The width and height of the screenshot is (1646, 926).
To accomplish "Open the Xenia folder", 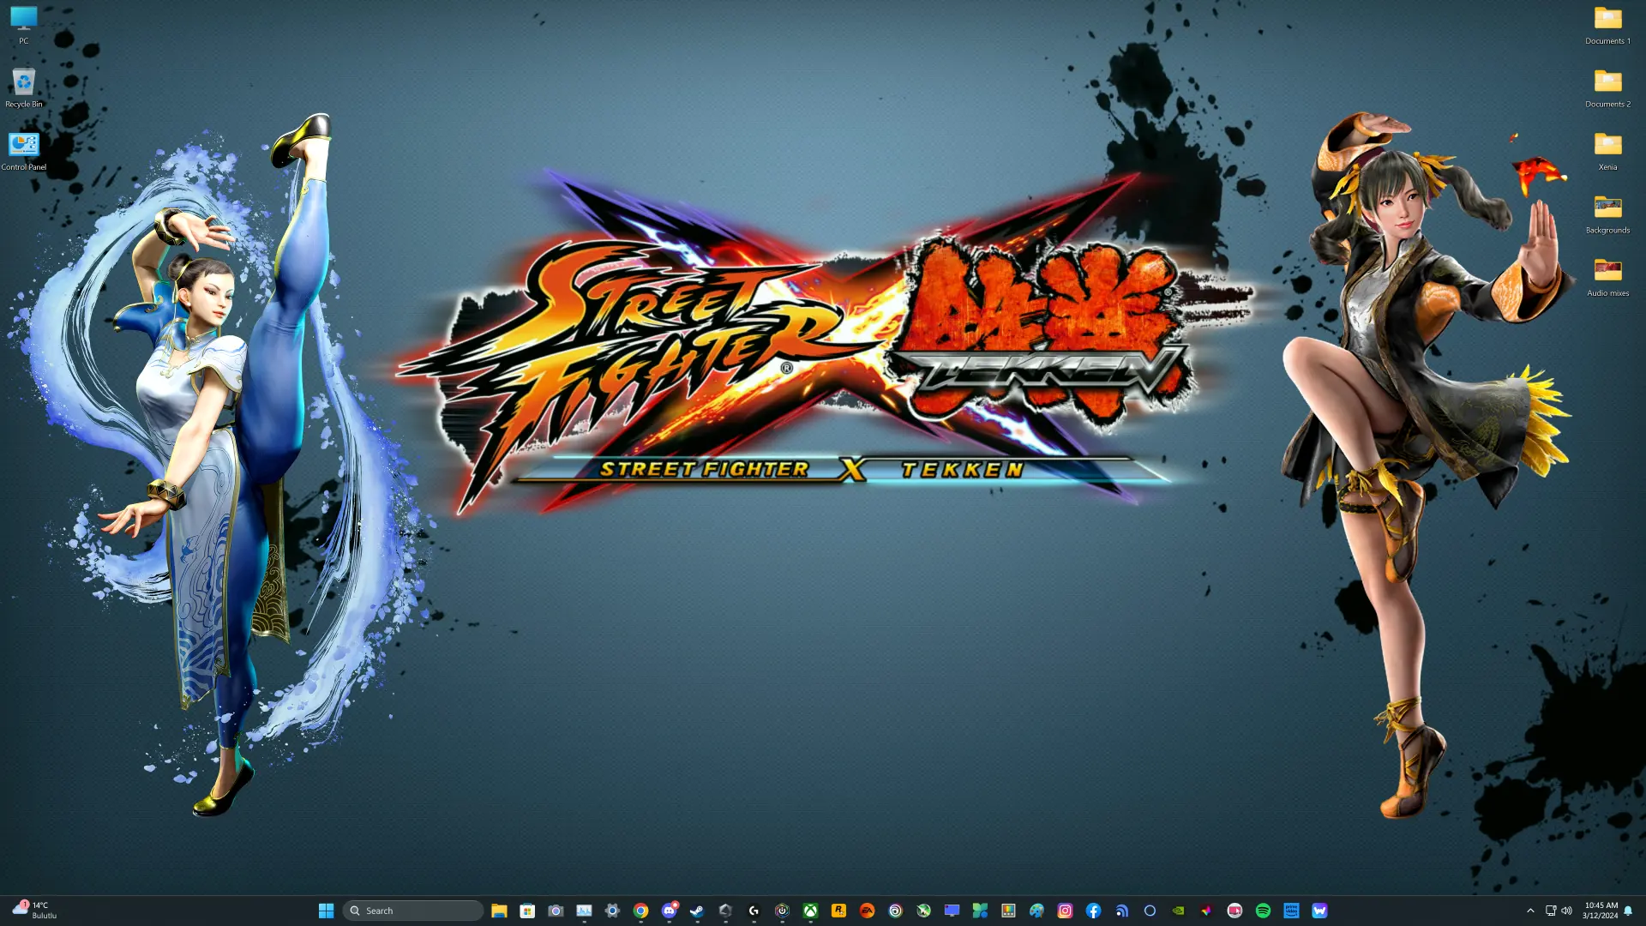I will point(1607,151).
